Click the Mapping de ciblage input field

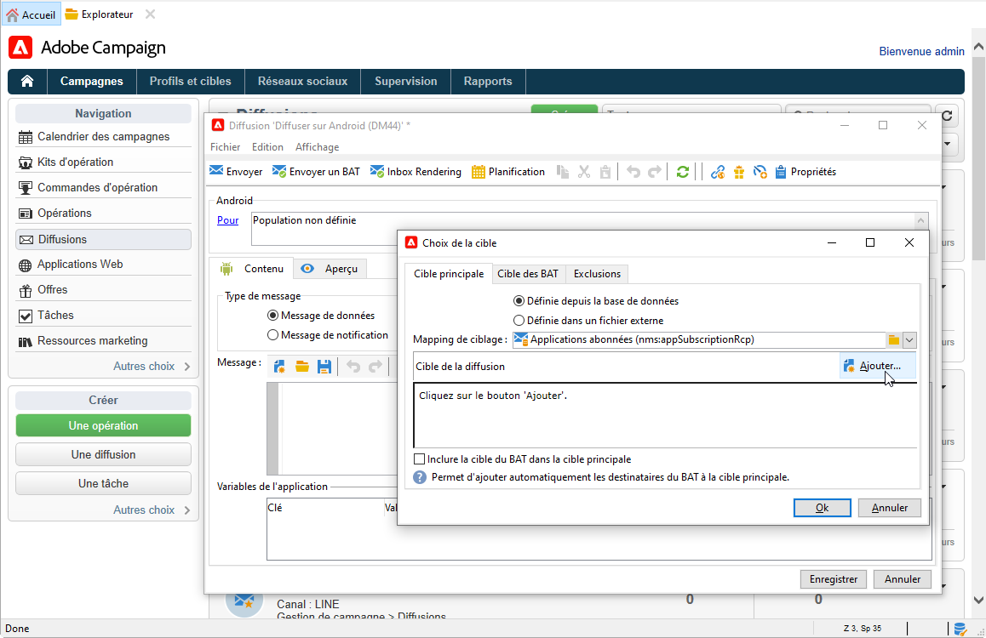698,339
